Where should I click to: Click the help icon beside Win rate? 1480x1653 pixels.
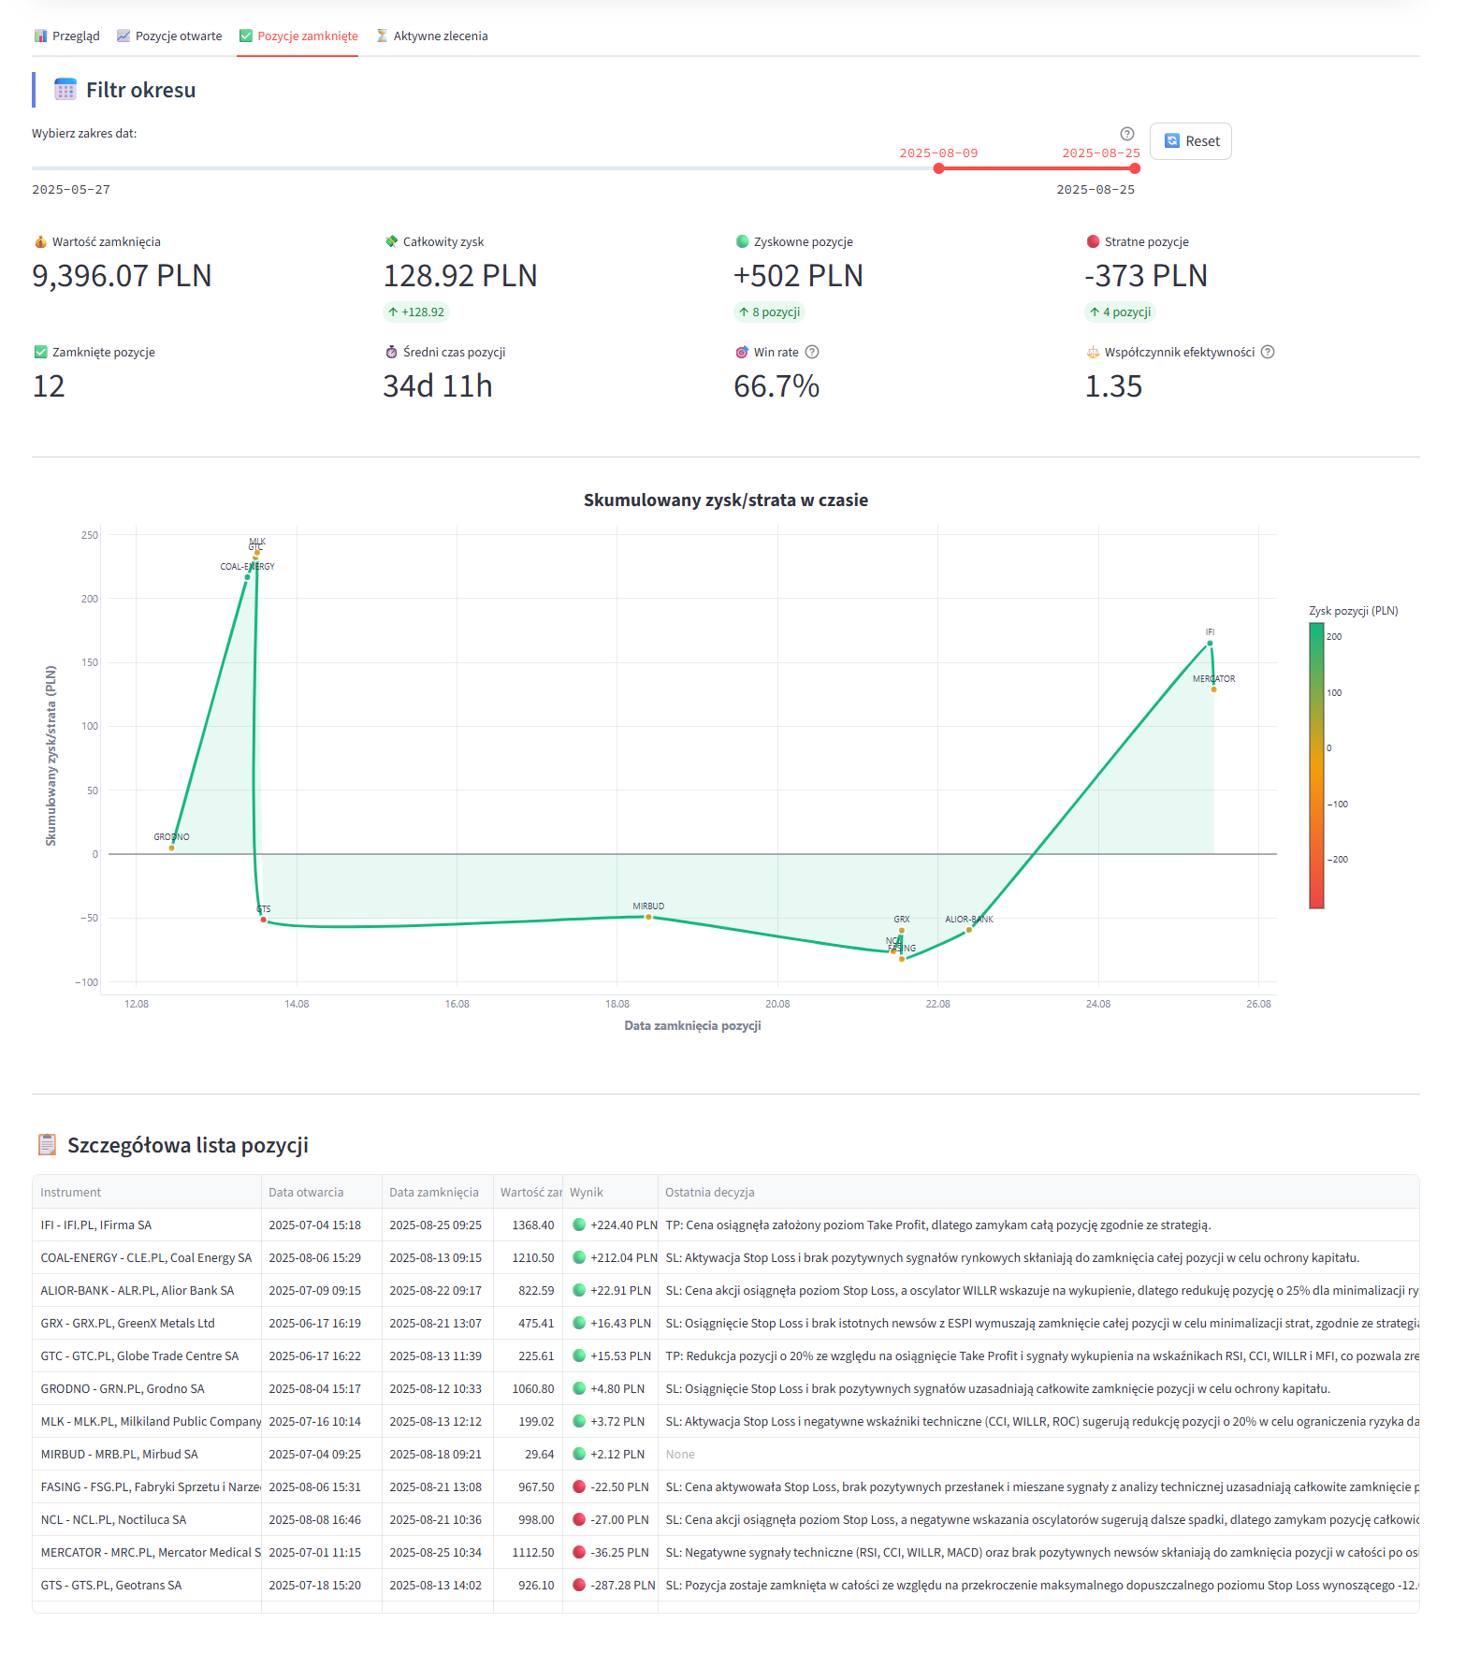pyautogui.click(x=812, y=353)
